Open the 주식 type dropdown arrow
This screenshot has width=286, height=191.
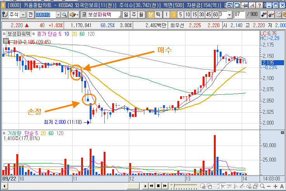[23, 15]
